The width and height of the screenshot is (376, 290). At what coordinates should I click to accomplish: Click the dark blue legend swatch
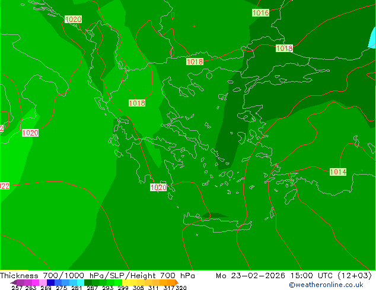pyautogui.click(x=50, y=282)
